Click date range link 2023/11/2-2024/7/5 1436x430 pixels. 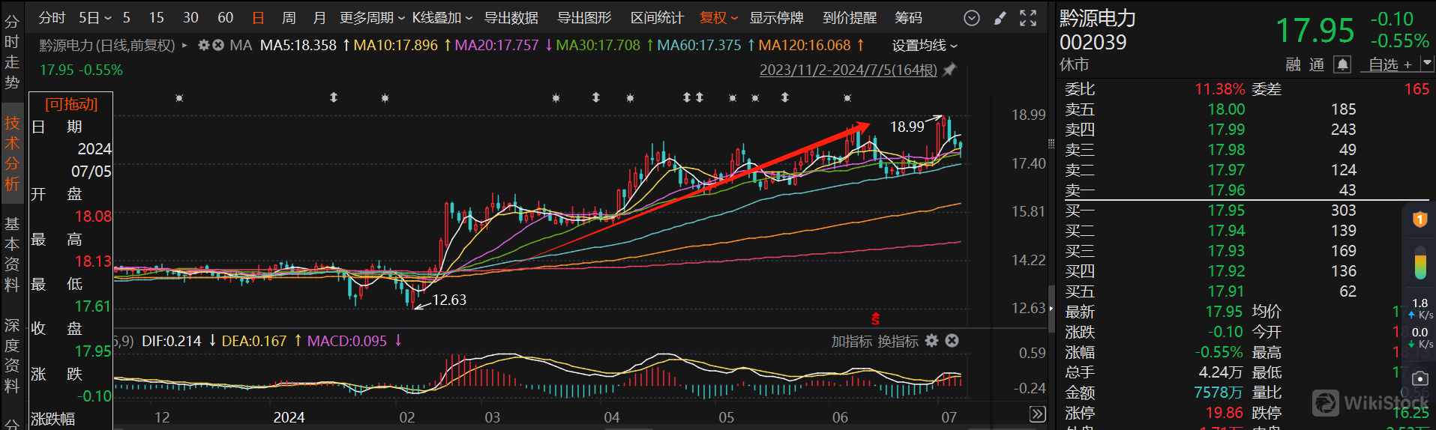[848, 70]
